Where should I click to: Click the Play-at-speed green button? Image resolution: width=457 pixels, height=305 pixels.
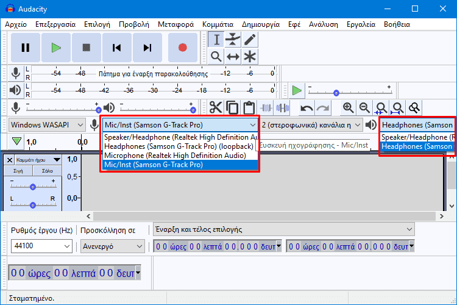[297, 90]
